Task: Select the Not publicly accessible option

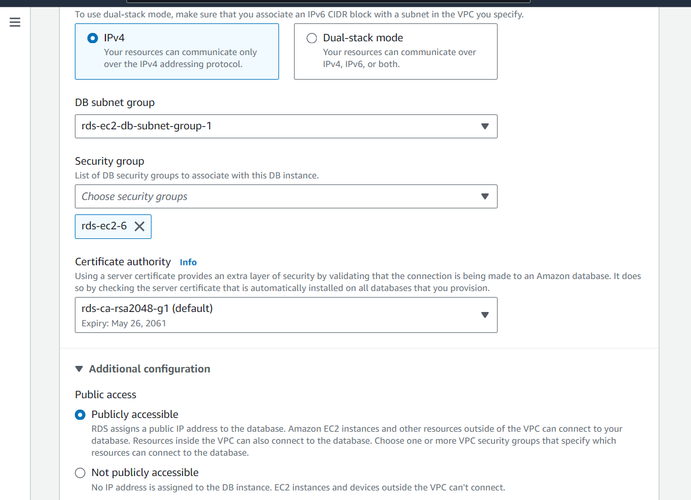Action: 80,472
